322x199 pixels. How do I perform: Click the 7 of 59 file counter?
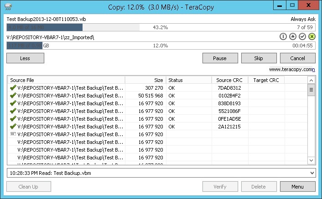305,27
